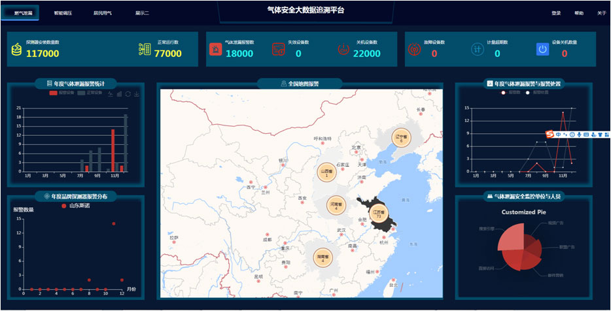Toggle white 报警处置 line legend

click(x=536, y=93)
